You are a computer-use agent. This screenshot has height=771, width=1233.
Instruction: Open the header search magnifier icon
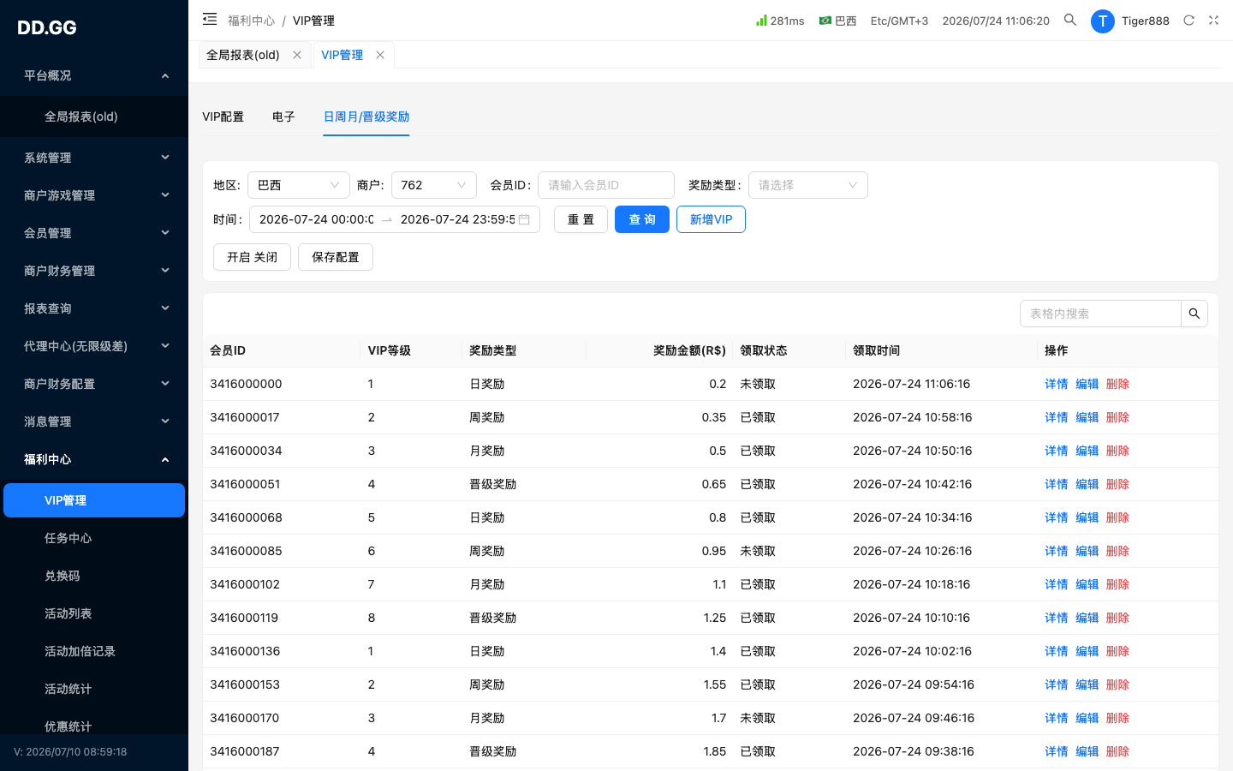click(1070, 20)
